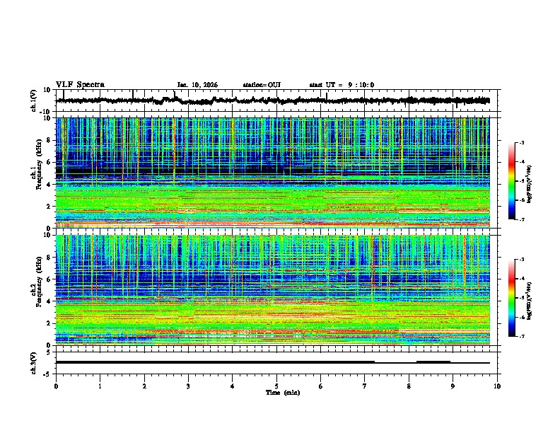Click the 'station=OUJ' label
The width and height of the screenshot is (560, 433).
click(262, 85)
